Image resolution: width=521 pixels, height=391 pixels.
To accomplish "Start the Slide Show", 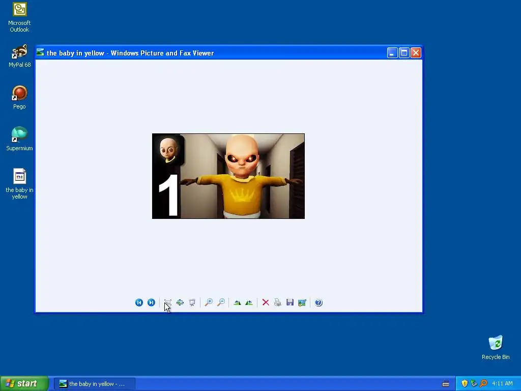I will [192, 302].
